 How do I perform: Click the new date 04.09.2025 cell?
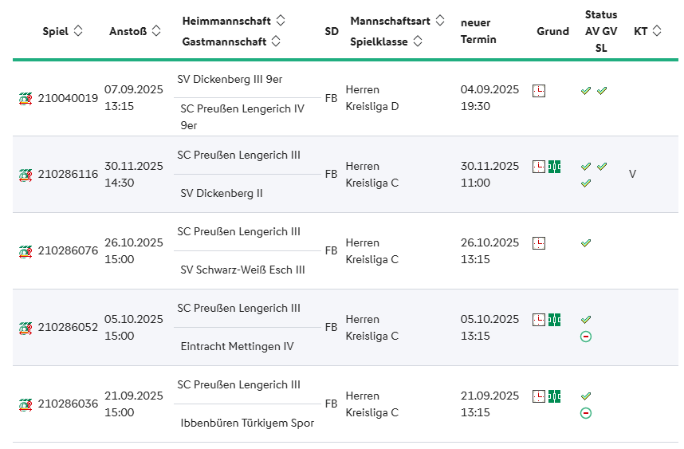coord(489,89)
